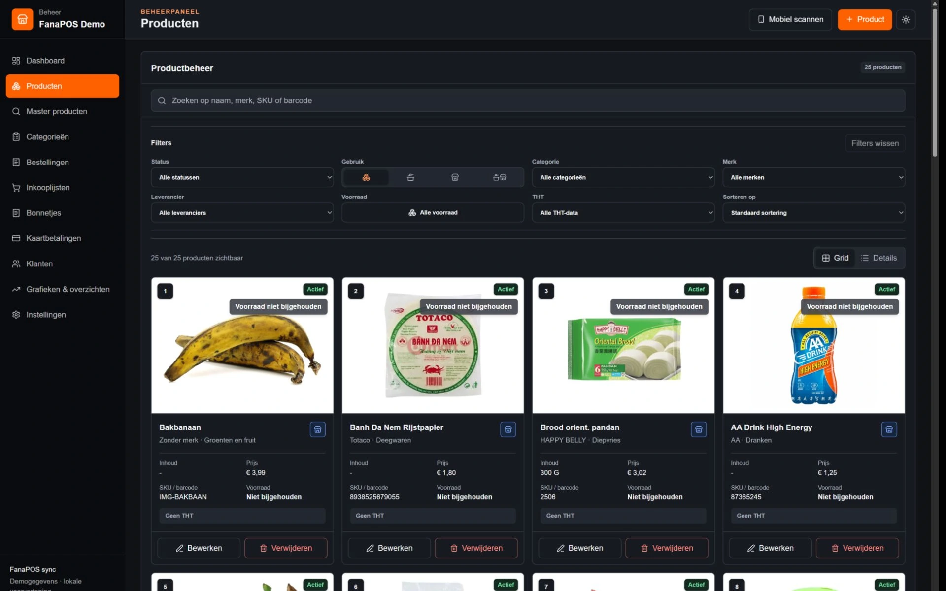Edit Bakbanaan with Bewerken
The width and height of the screenshot is (946, 591).
[199, 548]
